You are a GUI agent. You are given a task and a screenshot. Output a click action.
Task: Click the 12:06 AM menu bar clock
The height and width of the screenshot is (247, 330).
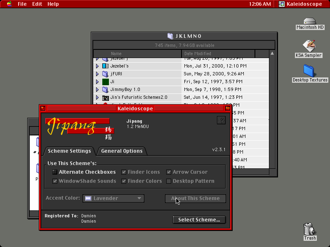coord(260,4)
